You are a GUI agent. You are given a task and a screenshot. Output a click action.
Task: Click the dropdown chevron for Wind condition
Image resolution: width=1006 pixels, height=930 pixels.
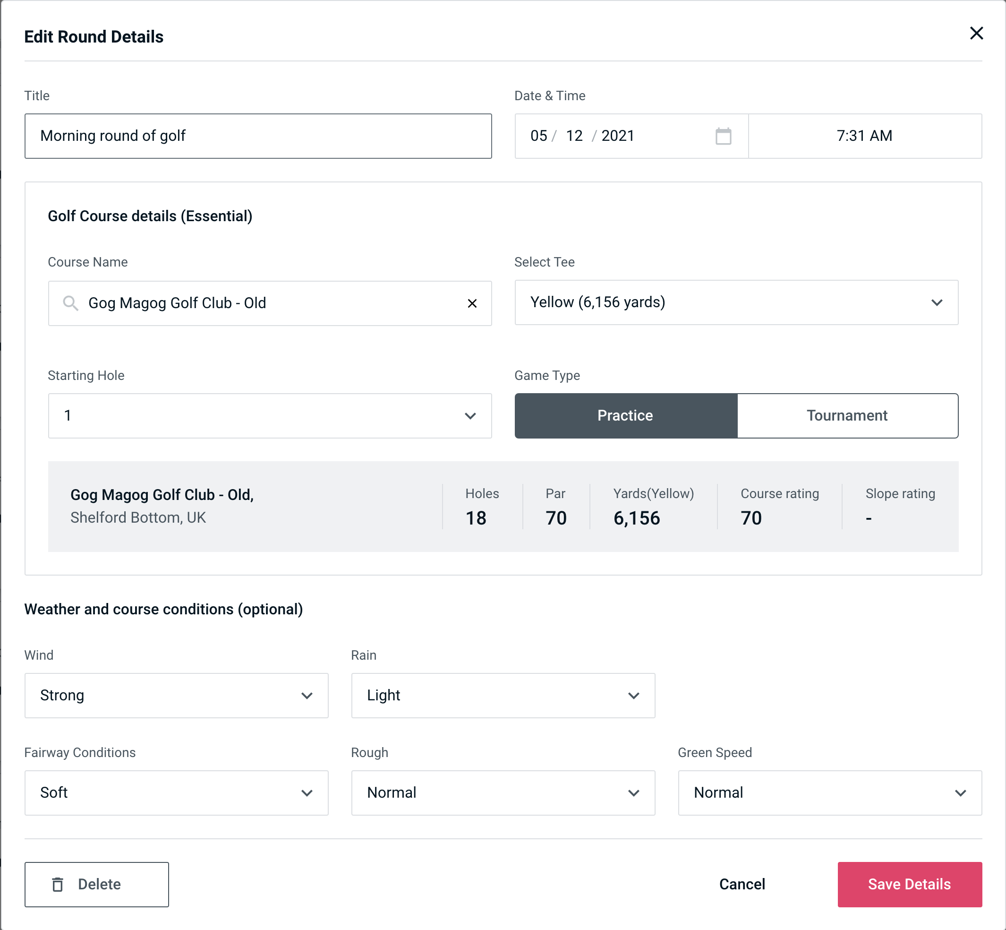[309, 696]
